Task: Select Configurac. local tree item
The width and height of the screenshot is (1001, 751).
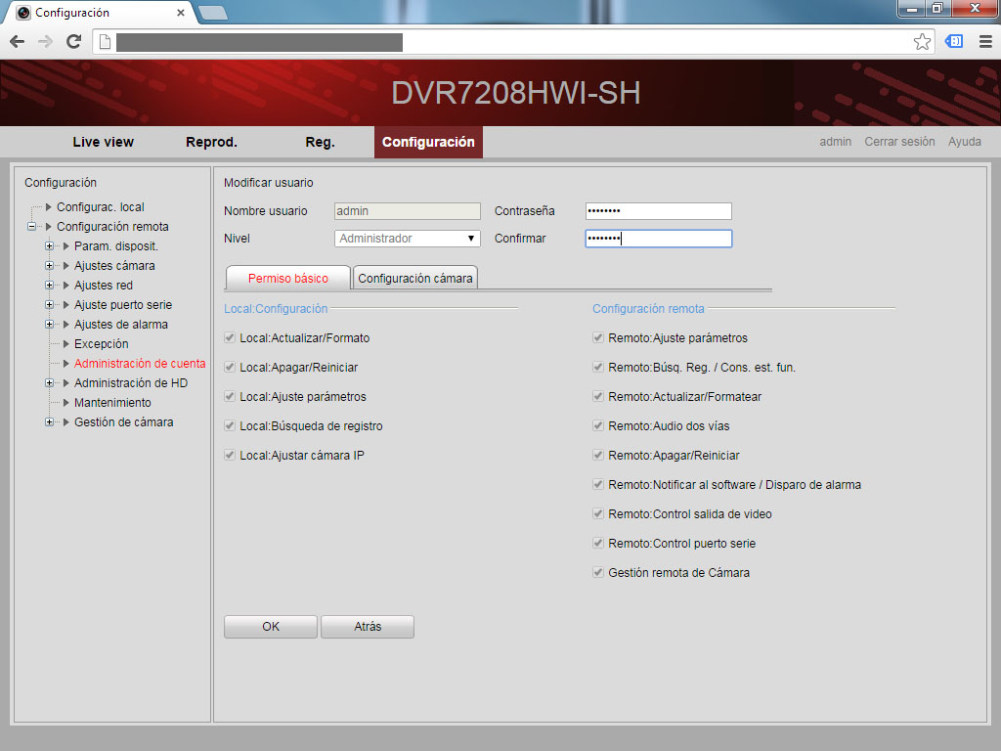Action: click(x=101, y=207)
